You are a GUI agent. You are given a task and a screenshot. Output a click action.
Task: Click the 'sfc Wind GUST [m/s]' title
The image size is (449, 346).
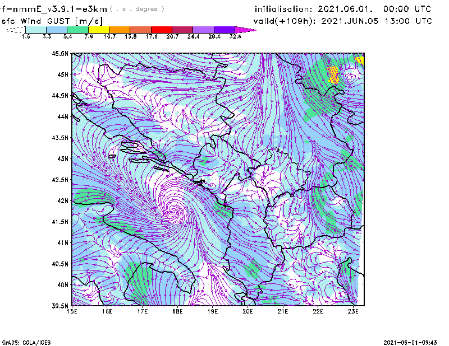coord(52,21)
